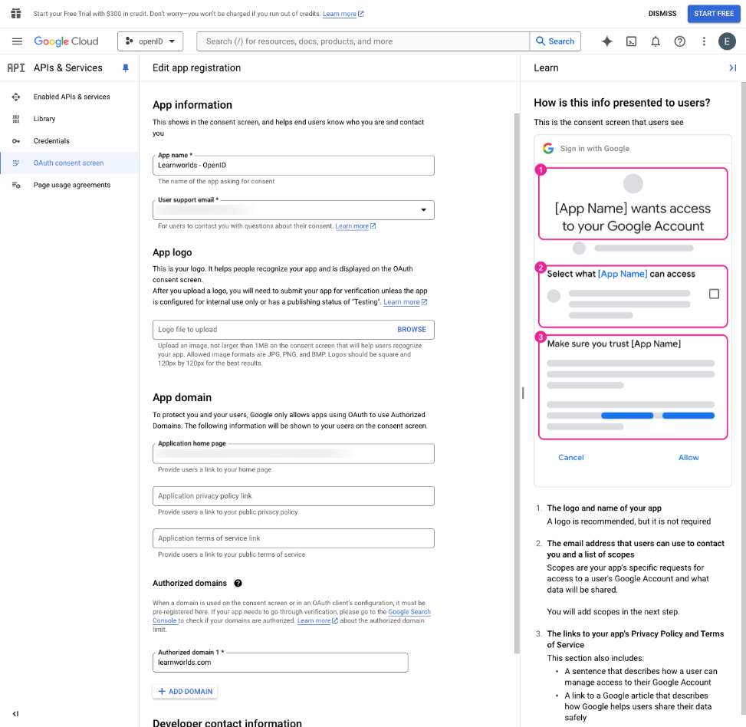Click the START FREE button
The height and width of the screenshot is (727, 746).
pos(714,14)
